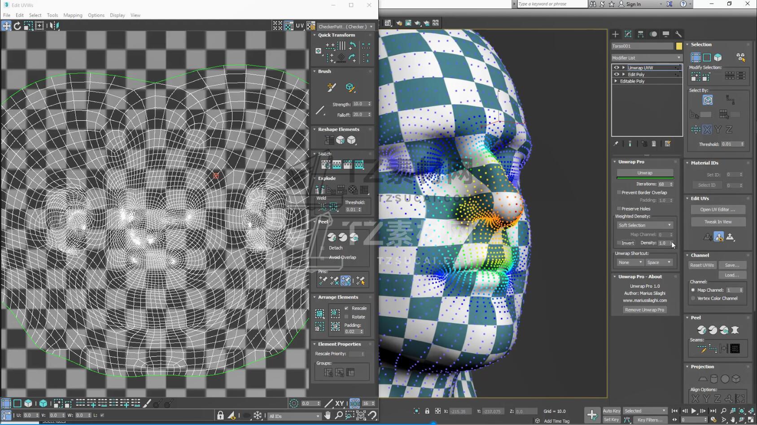
Task: Select the Rotate tool in UV editor
Action: 17,26
